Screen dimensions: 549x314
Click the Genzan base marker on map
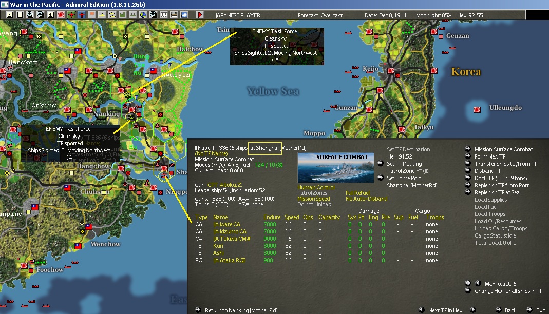click(434, 32)
